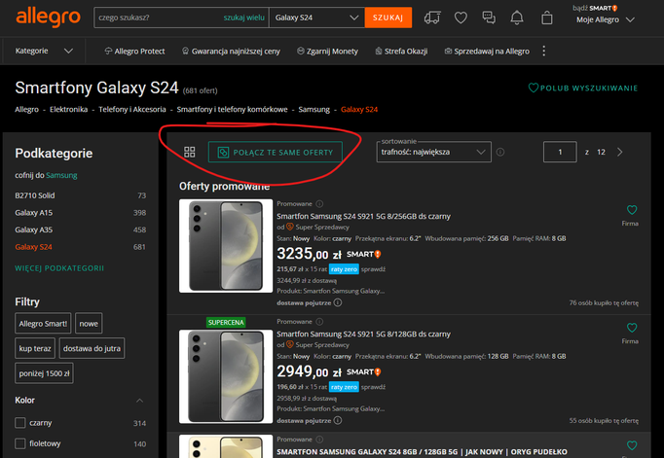Click the Połącz te same oferty button
Image resolution: width=664 pixels, height=458 pixels.
(276, 153)
